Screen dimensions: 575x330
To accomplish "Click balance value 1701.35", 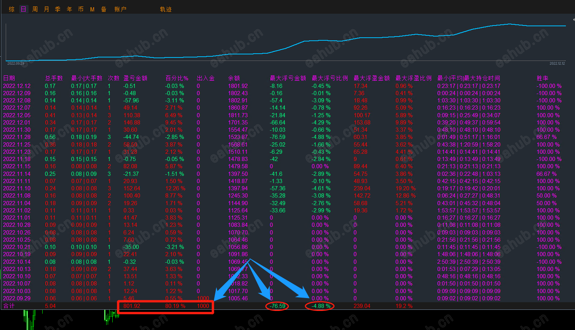I will [238, 123].
